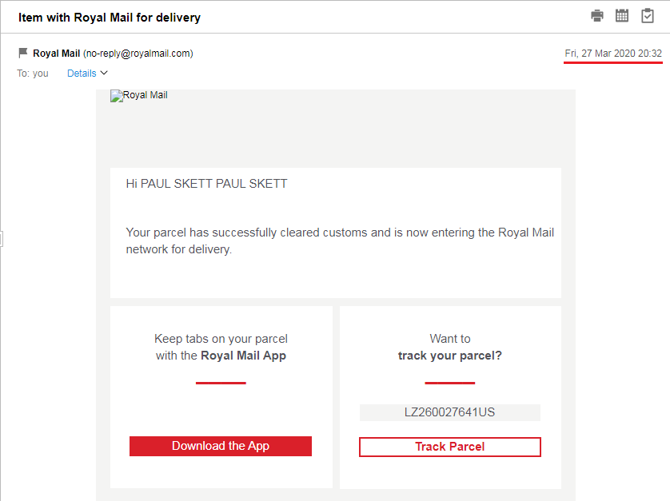
Task: Click the no-reply@royalmail.com address
Action: click(x=138, y=54)
